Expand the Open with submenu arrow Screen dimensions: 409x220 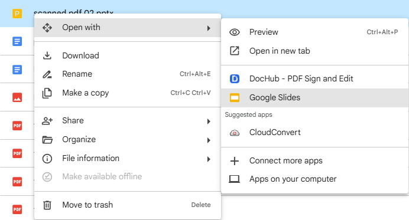[x=209, y=28]
